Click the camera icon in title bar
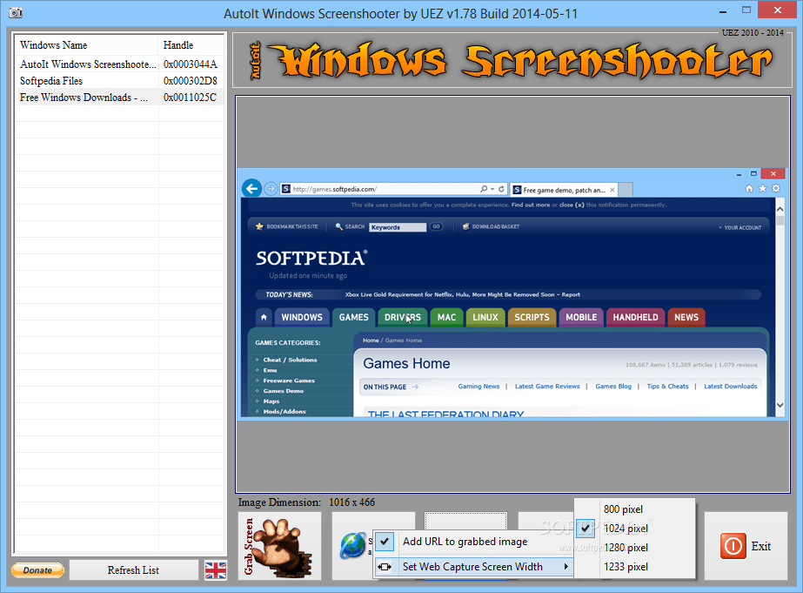The image size is (803, 593). click(x=16, y=12)
